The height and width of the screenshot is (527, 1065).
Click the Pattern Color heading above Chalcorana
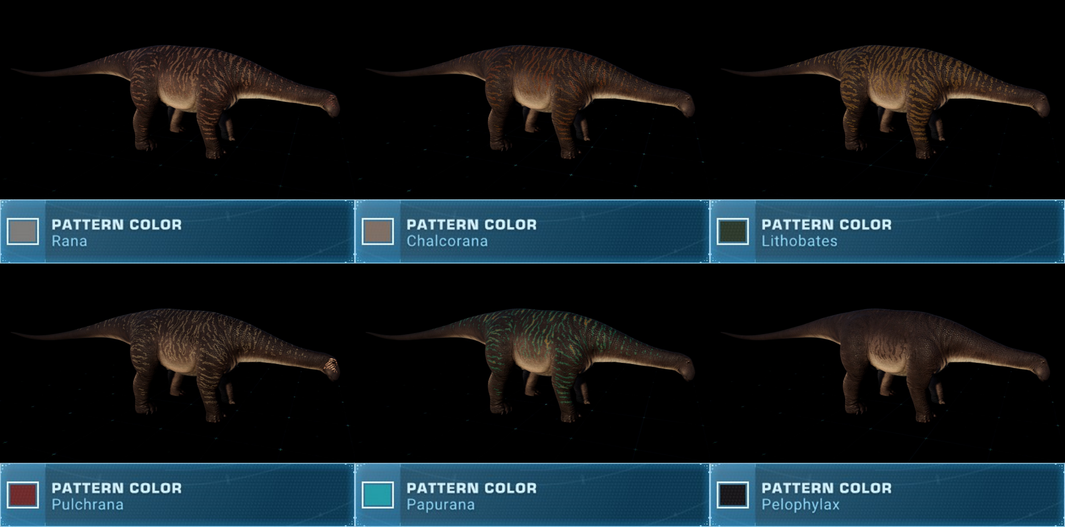pos(471,224)
